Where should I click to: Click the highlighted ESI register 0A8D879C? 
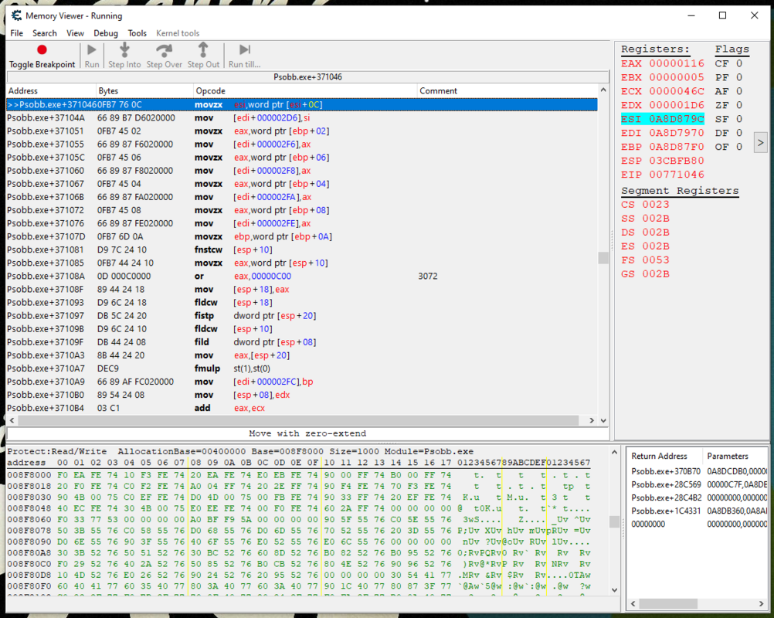(663, 119)
